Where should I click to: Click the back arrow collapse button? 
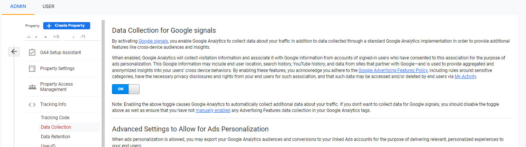click(14, 52)
